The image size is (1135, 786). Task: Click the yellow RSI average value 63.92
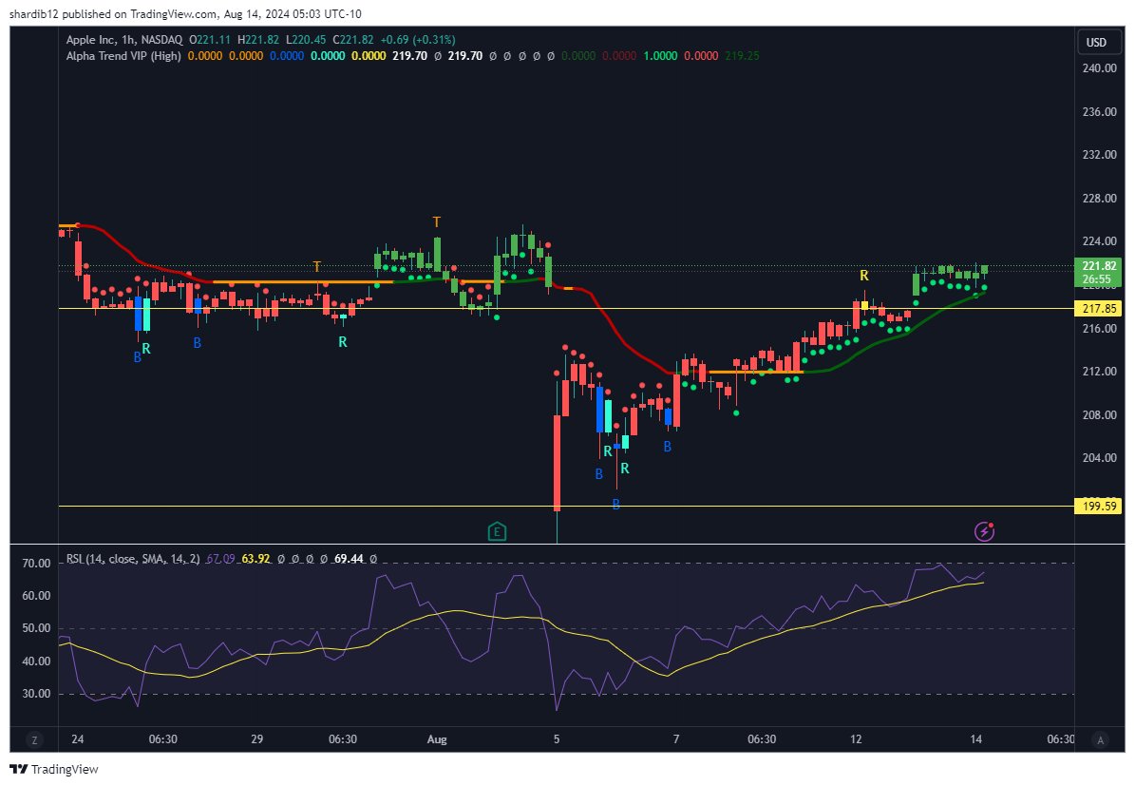coord(255,559)
